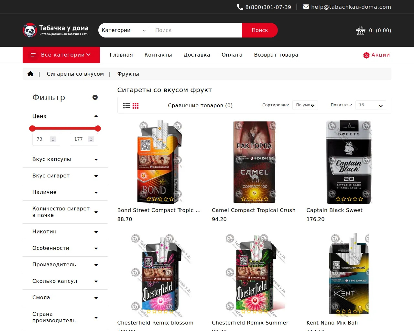Click the envelope email icon
This screenshot has height=331, width=414.
[306, 7]
